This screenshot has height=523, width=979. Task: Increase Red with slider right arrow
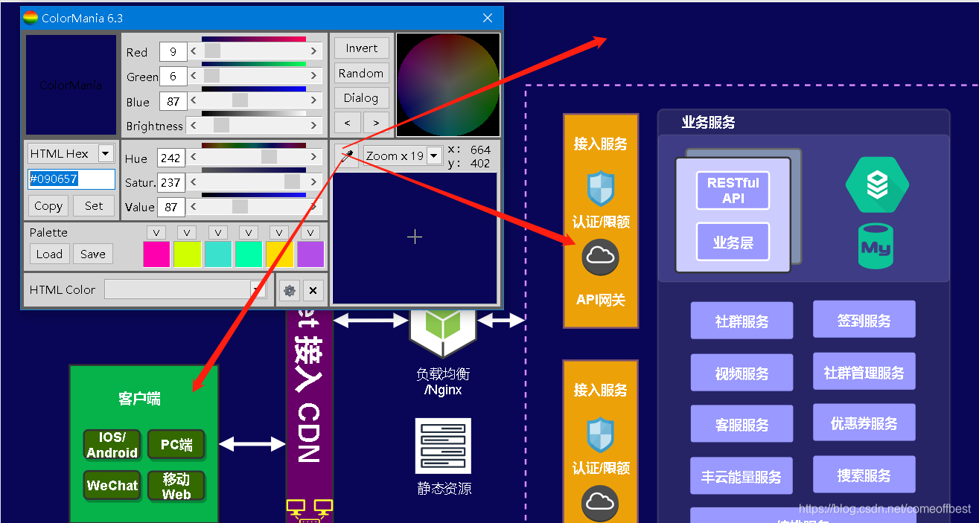click(314, 51)
